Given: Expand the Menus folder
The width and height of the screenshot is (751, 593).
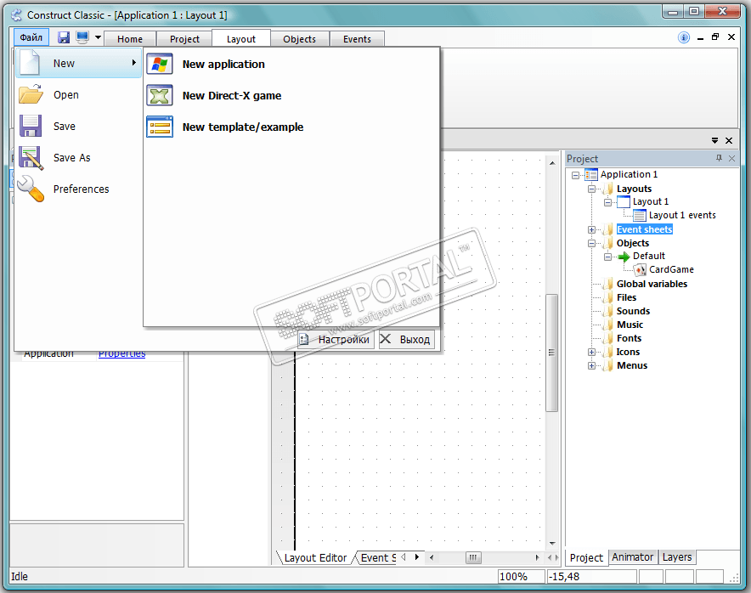Looking at the screenshot, I should 591,366.
